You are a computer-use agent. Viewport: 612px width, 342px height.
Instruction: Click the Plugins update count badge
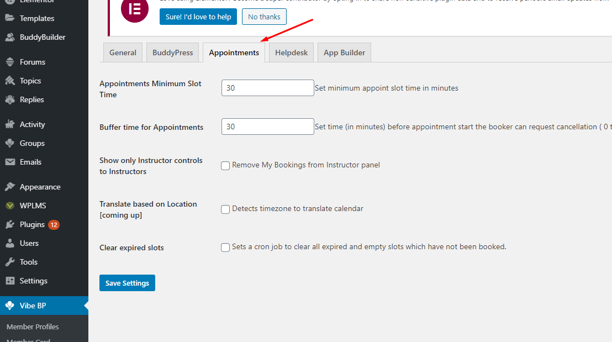tap(54, 225)
